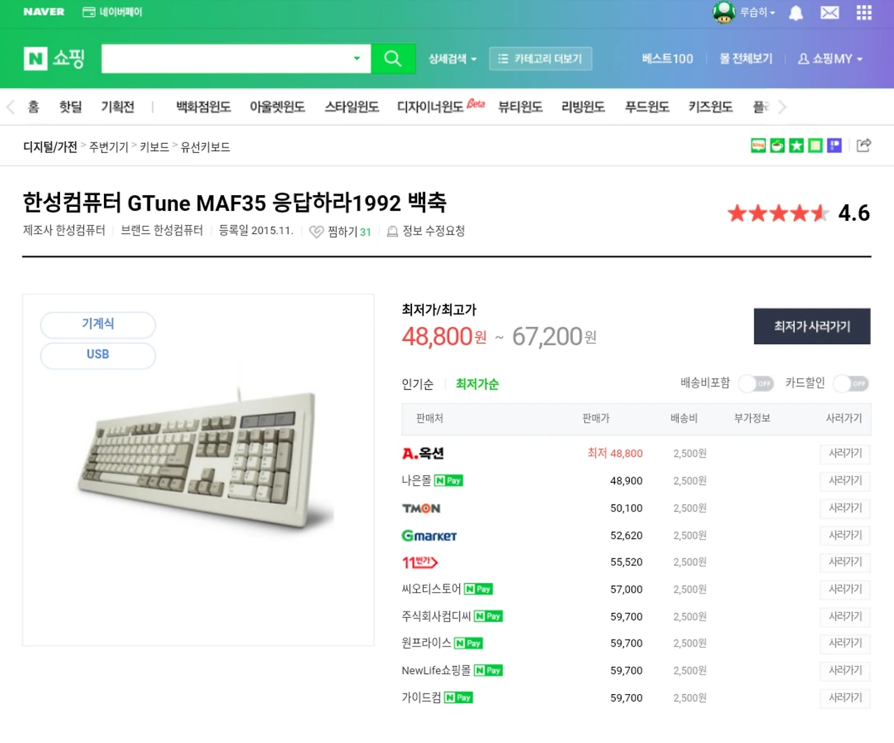Toggle the 카드할인 switch

(x=851, y=383)
